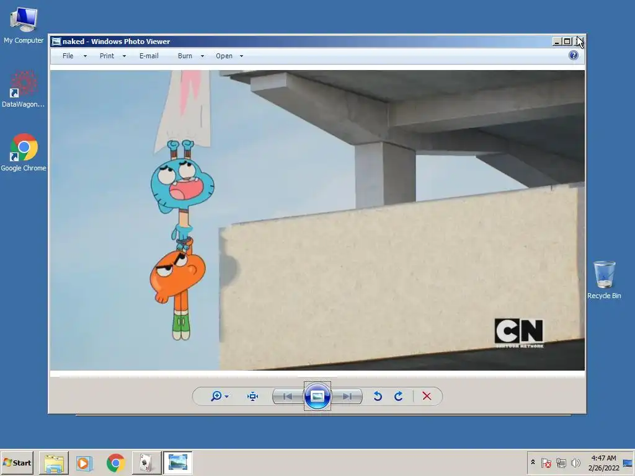This screenshot has width=635, height=476.
Task: Open the Print menu
Action: tap(107, 56)
